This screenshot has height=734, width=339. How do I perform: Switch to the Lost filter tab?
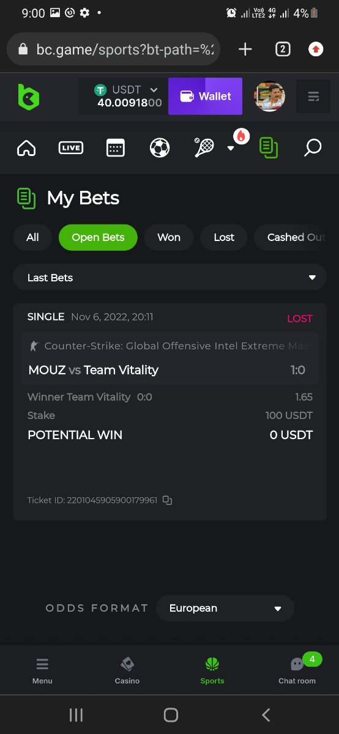pyautogui.click(x=224, y=237)
